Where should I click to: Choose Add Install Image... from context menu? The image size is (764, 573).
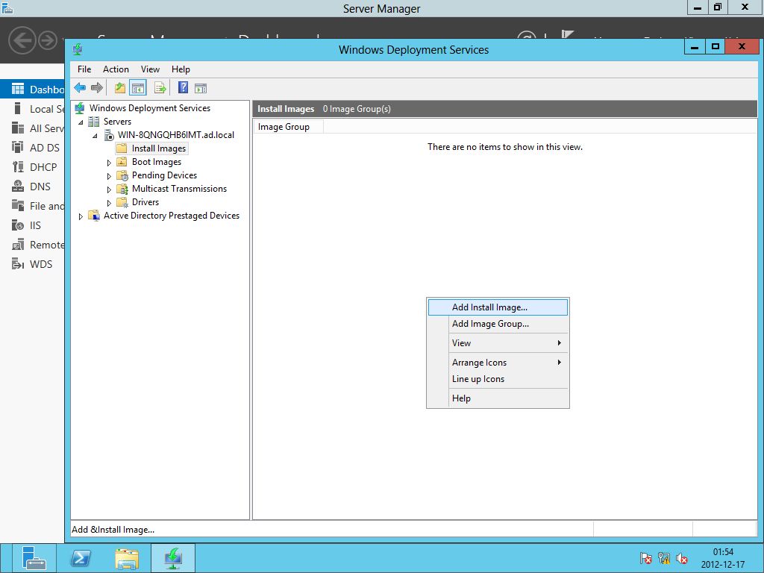click(x=498, y=307)
